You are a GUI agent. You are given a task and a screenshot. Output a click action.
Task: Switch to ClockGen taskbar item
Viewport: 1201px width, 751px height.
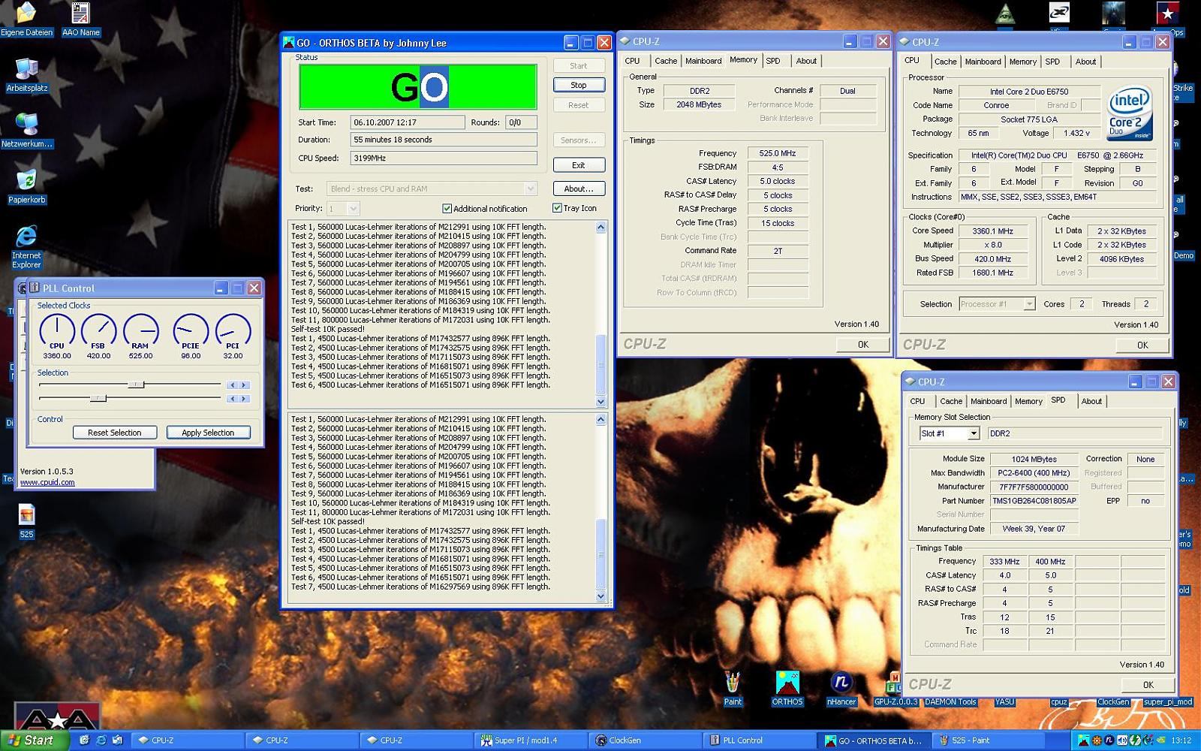pos(645,740)
